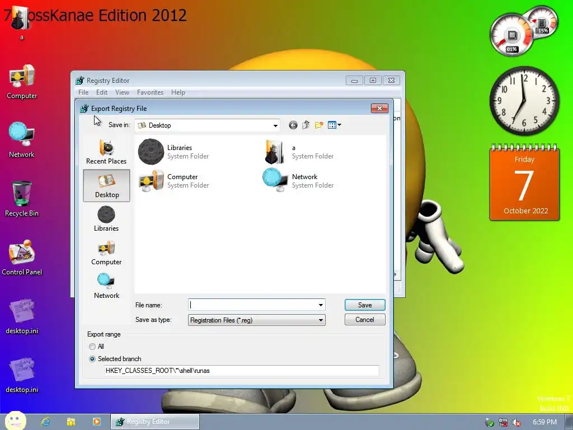The image size is (573, 430).
Task: Open Windows Explorer from the taskbar
Action: (x=71, y=422)
